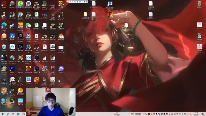Open the Draw & Guess shortcut
The width and height of the screenshot is (206, 116).
point(61,81)
